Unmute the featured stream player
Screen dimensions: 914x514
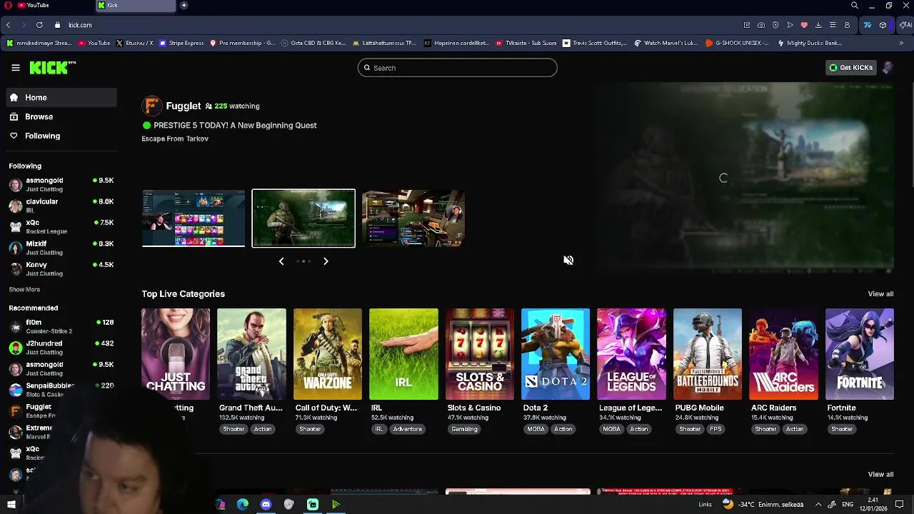point(568,261)
